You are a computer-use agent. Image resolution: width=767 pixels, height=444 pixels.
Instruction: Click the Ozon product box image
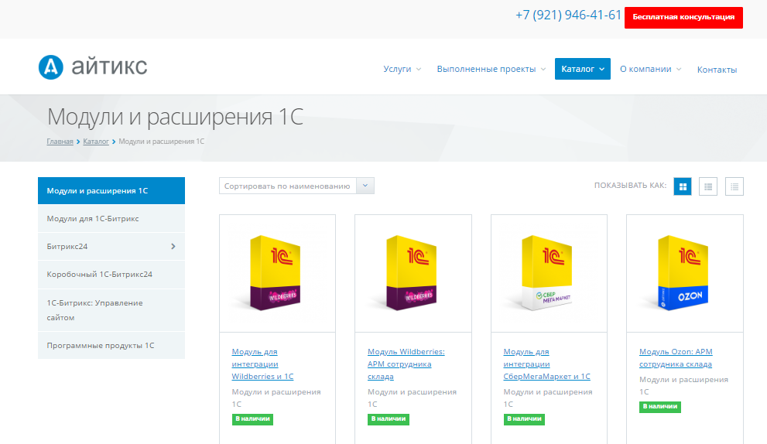click(683, 272)
